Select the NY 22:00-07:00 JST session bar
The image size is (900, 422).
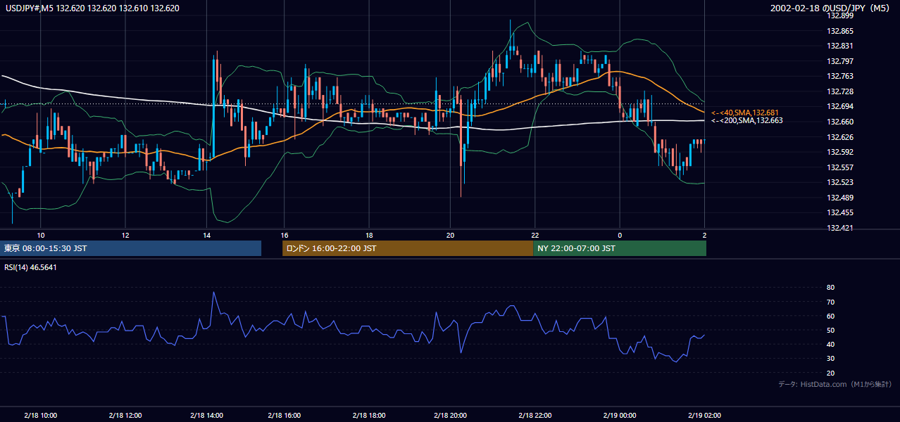tap(620, 248)
